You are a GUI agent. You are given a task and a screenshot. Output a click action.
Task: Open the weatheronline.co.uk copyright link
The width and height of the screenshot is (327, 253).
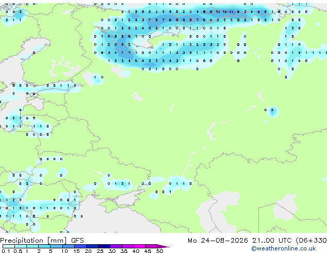click(x=284, y=248)
